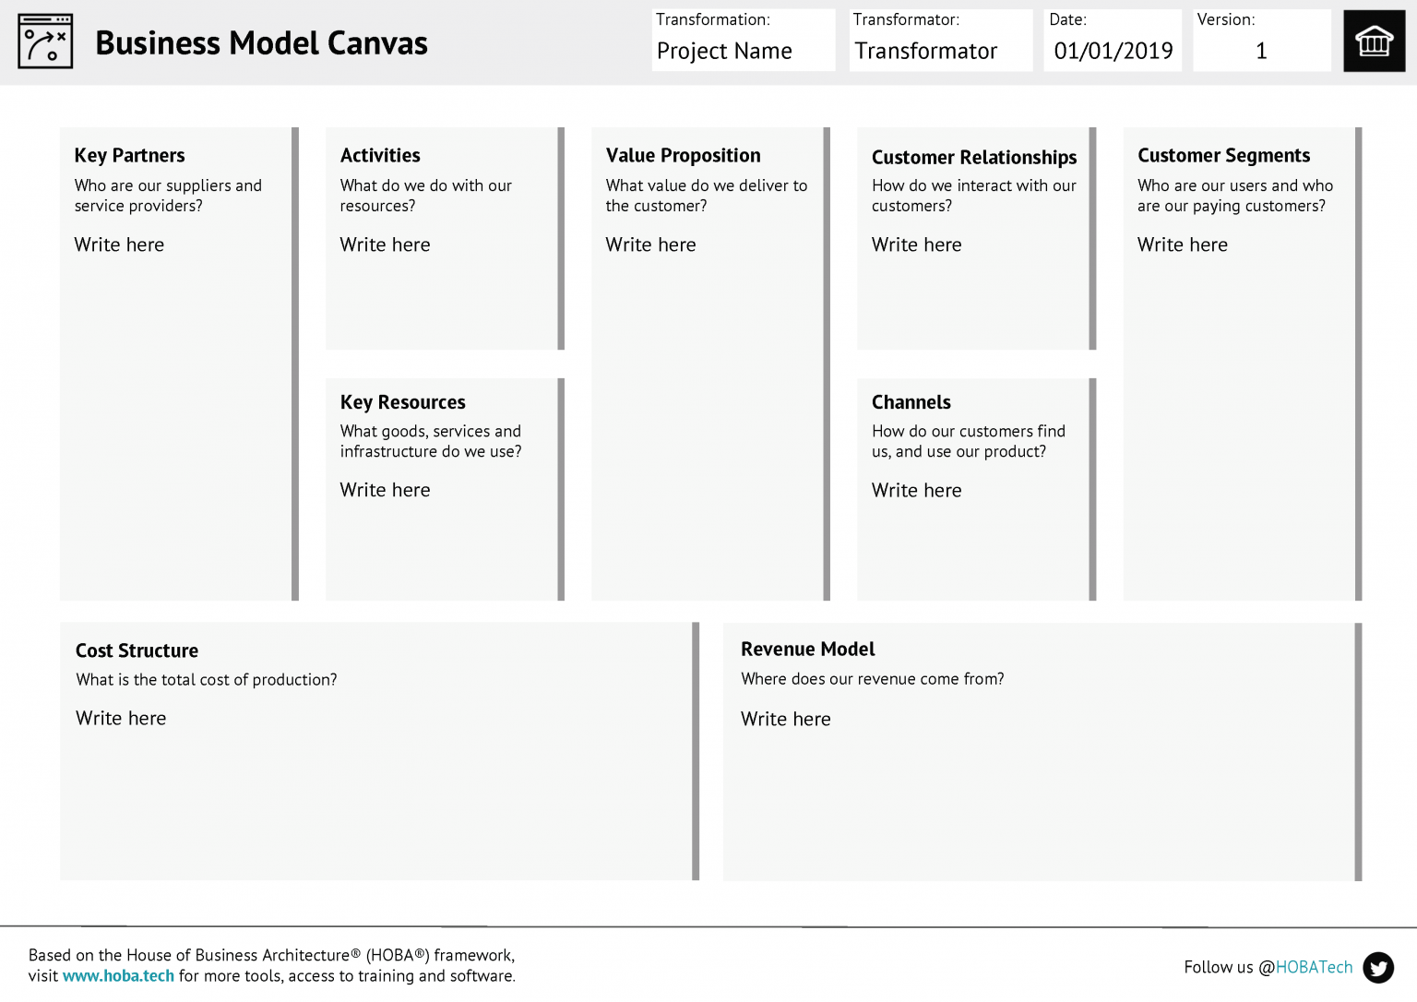Click Write here under Value Proposition

tap(650, 245)
